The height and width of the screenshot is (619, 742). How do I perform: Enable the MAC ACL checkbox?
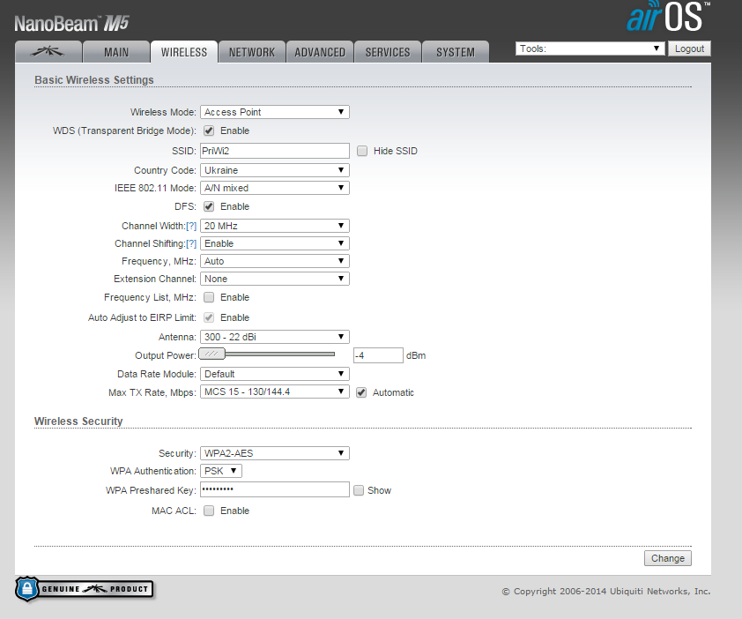tap(209, 511)
